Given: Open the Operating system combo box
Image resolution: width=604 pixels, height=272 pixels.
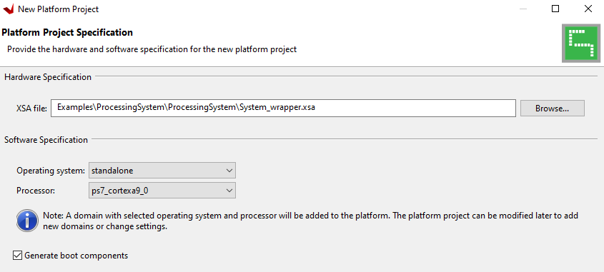Looking at the screenshot, I should pyautogui.click(x=162, y=171).
